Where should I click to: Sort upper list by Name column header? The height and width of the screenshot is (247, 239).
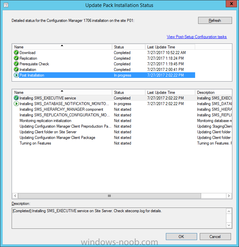point(62,47)
